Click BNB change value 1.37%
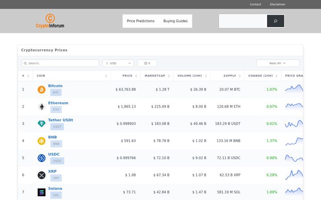 [x=272, y=141]
